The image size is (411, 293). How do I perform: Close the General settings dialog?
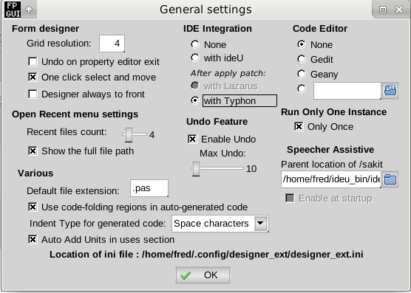point(399,10)
